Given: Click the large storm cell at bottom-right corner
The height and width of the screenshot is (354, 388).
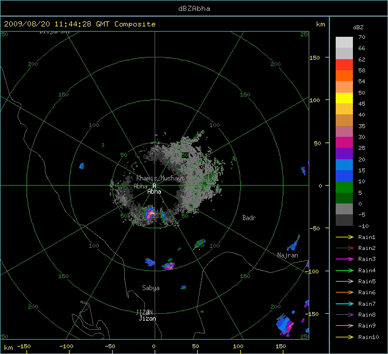Looking at the screenshot, I should 285,325.
